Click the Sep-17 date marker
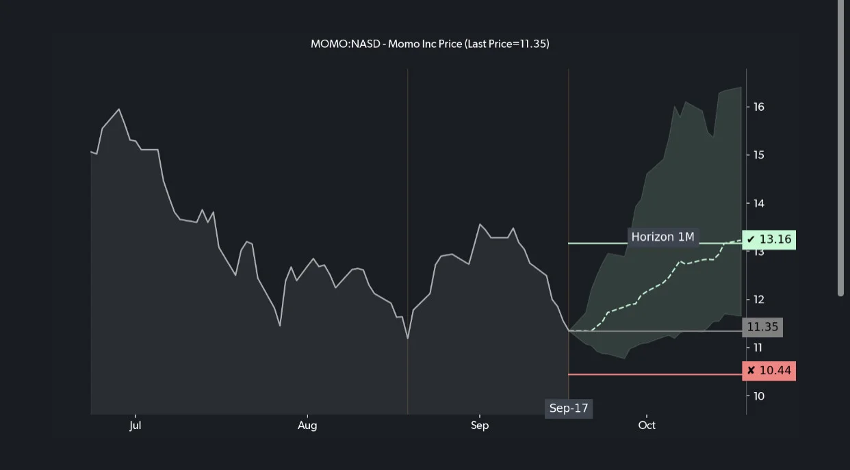The width and height of the screenshot is (850, 470). pos(569,408)
